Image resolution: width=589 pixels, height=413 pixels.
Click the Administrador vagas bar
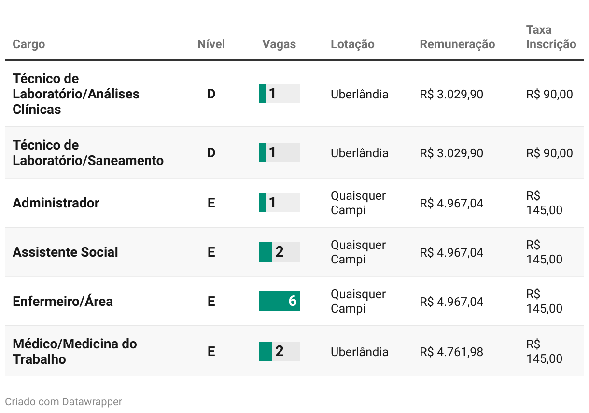(x=280, y=203)
